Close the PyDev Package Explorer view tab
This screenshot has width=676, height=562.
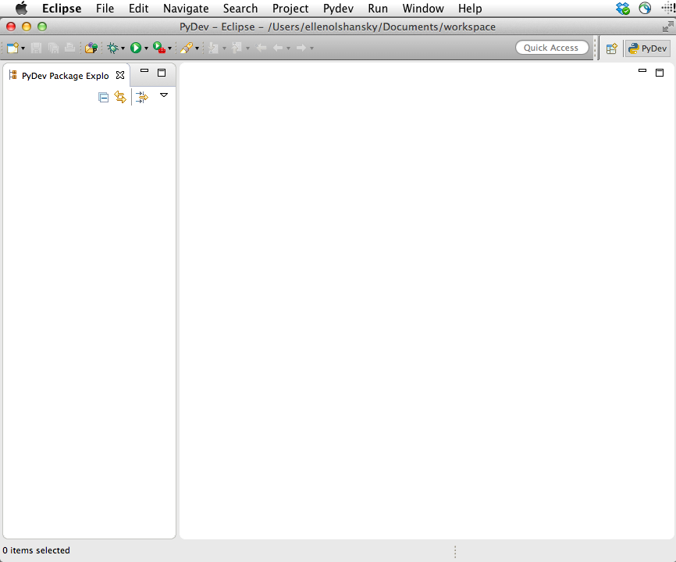[x=120, y=76]
